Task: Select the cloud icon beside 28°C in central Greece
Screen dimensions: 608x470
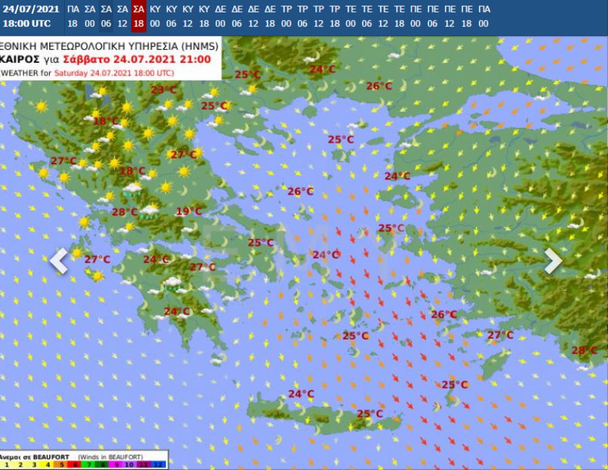Action: (x=149, y=209)
